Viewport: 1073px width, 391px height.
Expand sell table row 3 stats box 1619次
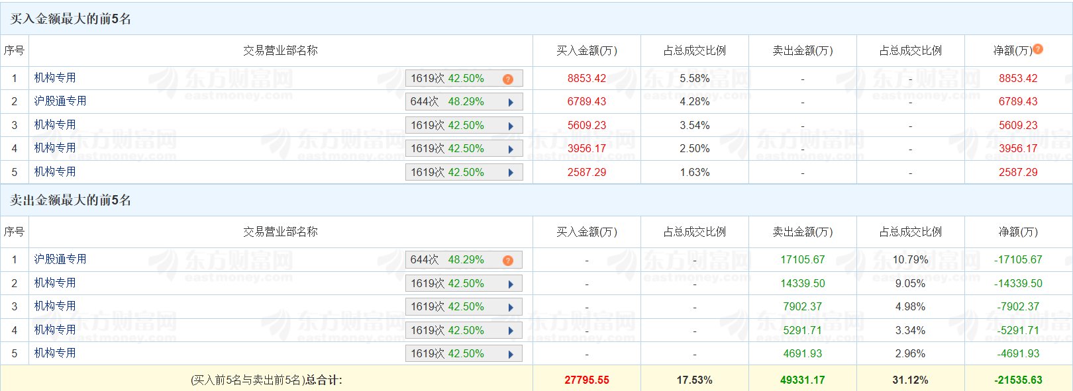(463, 307)
